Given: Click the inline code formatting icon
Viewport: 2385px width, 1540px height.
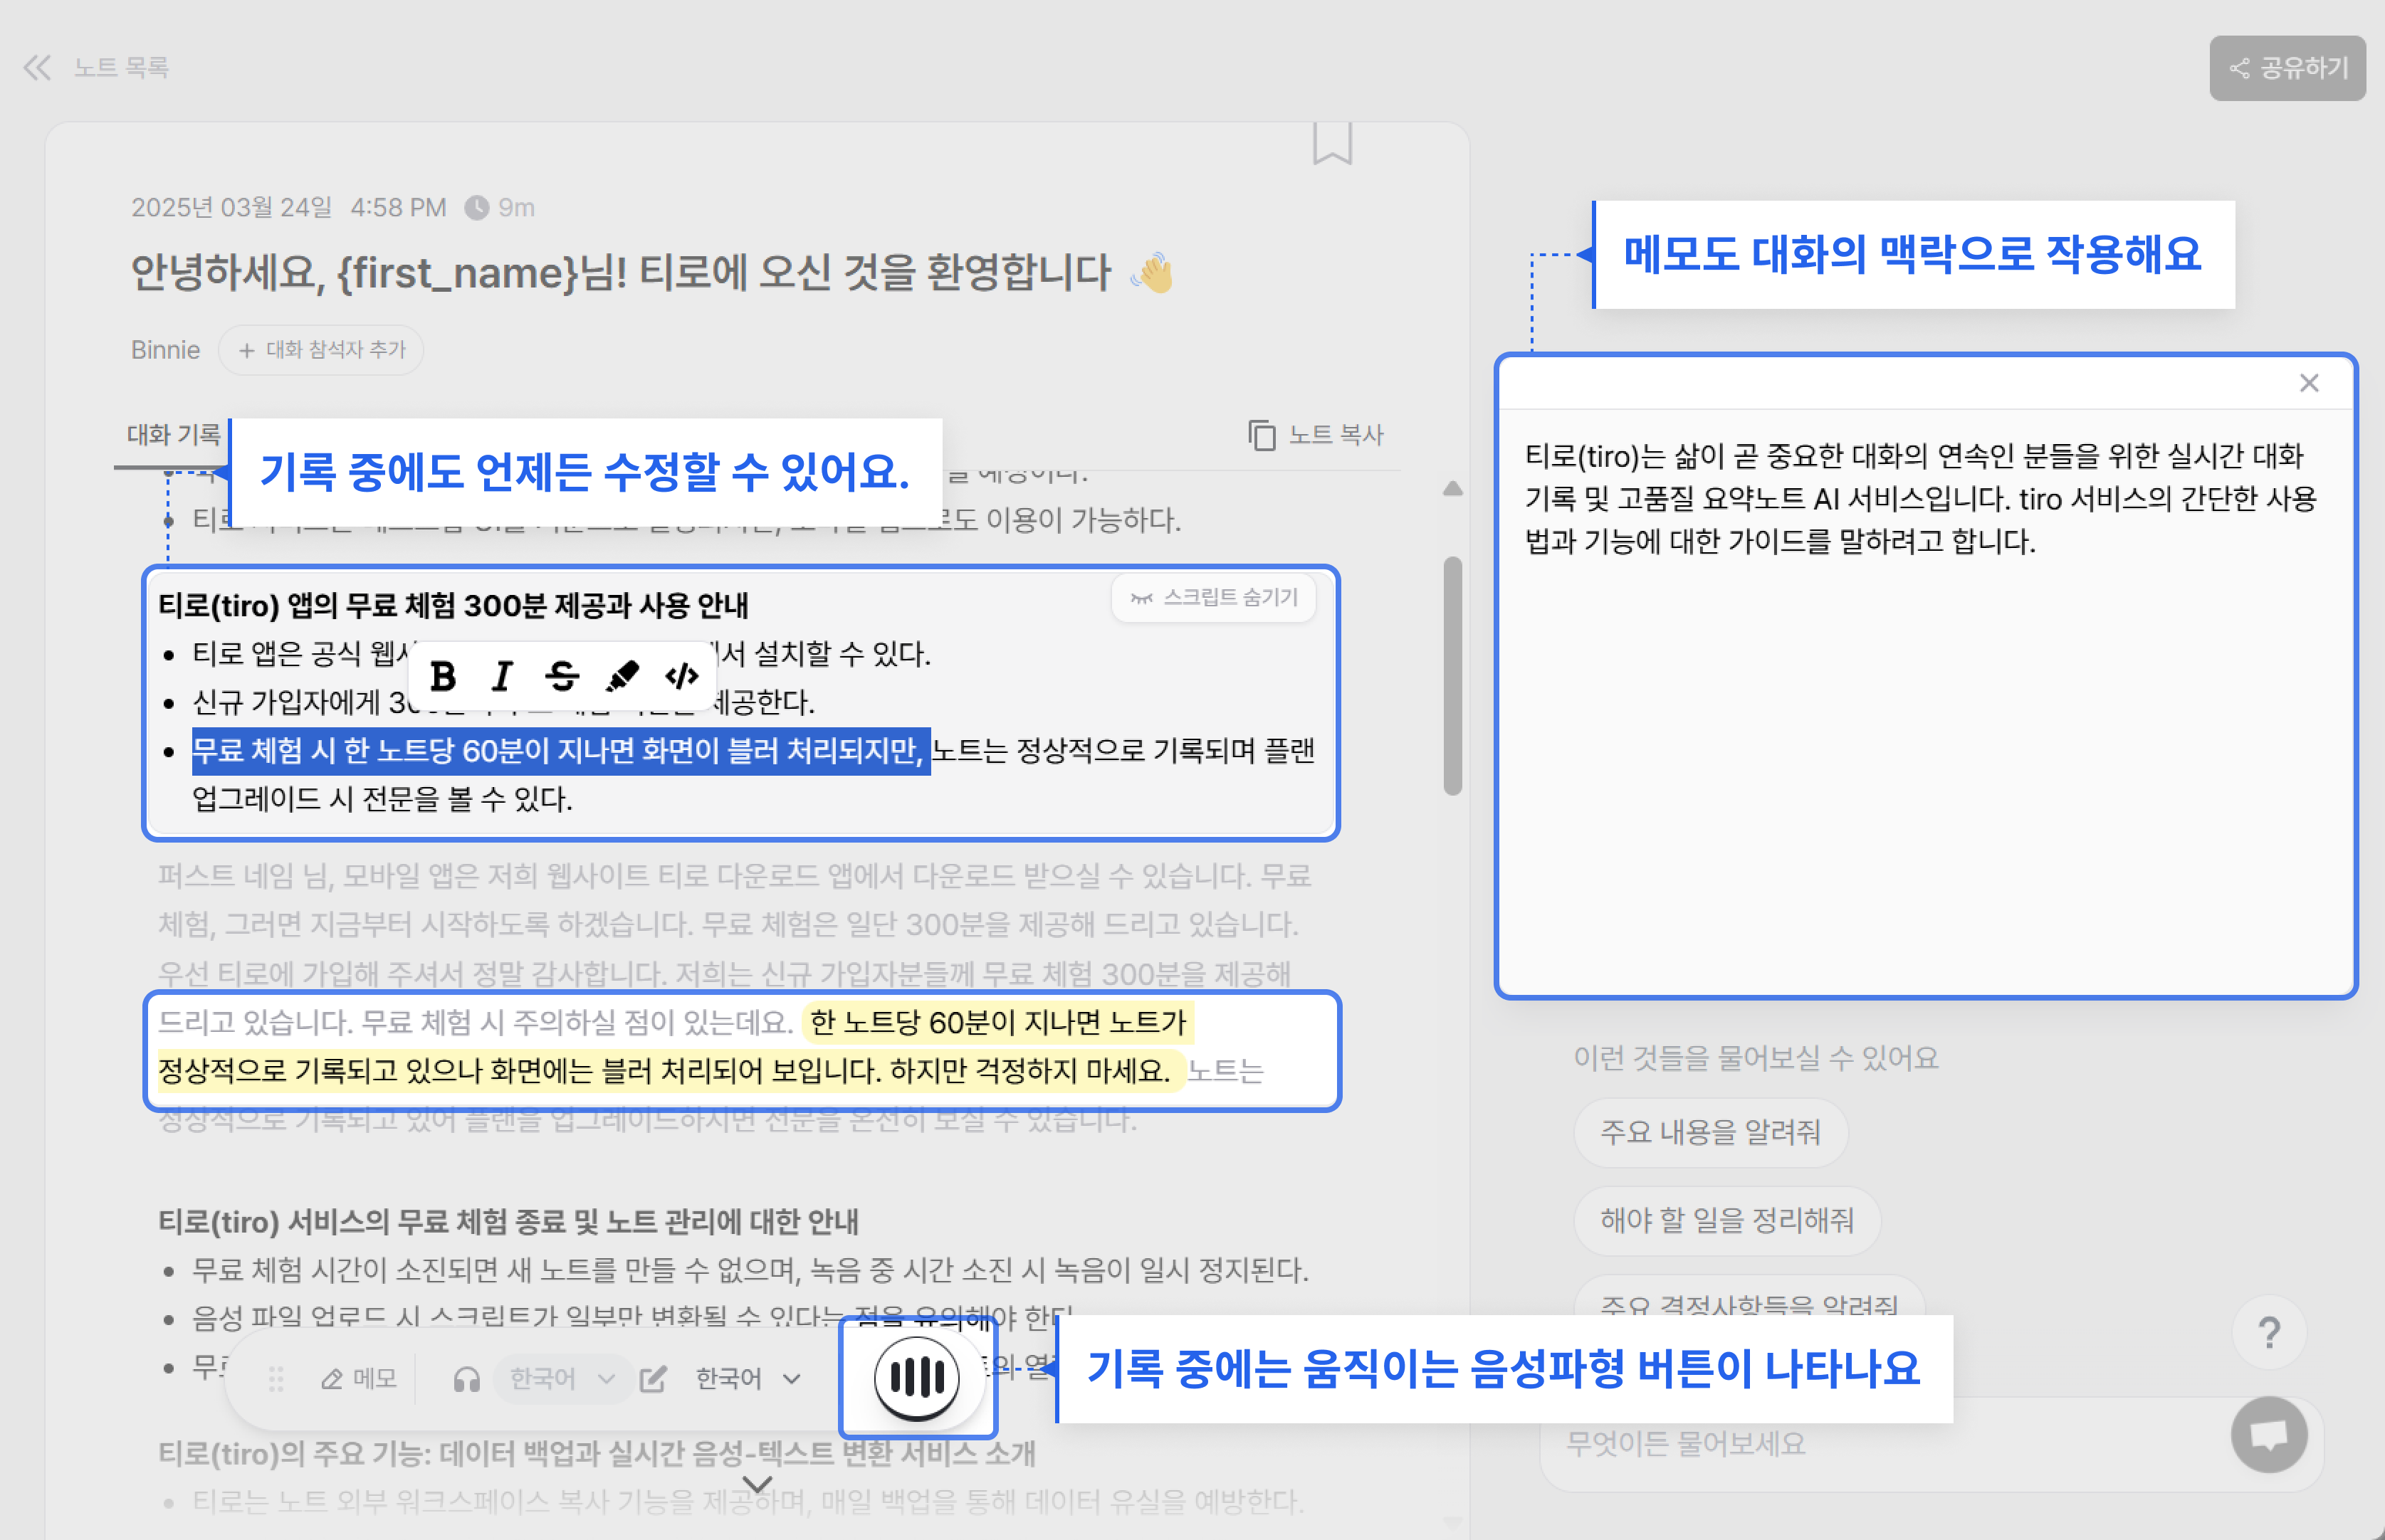Looking at the screenshot, I should [x=682, y=677].
